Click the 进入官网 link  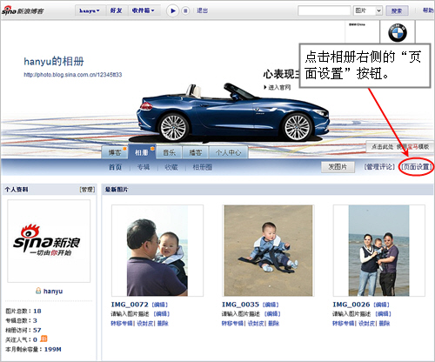[278, 87]
